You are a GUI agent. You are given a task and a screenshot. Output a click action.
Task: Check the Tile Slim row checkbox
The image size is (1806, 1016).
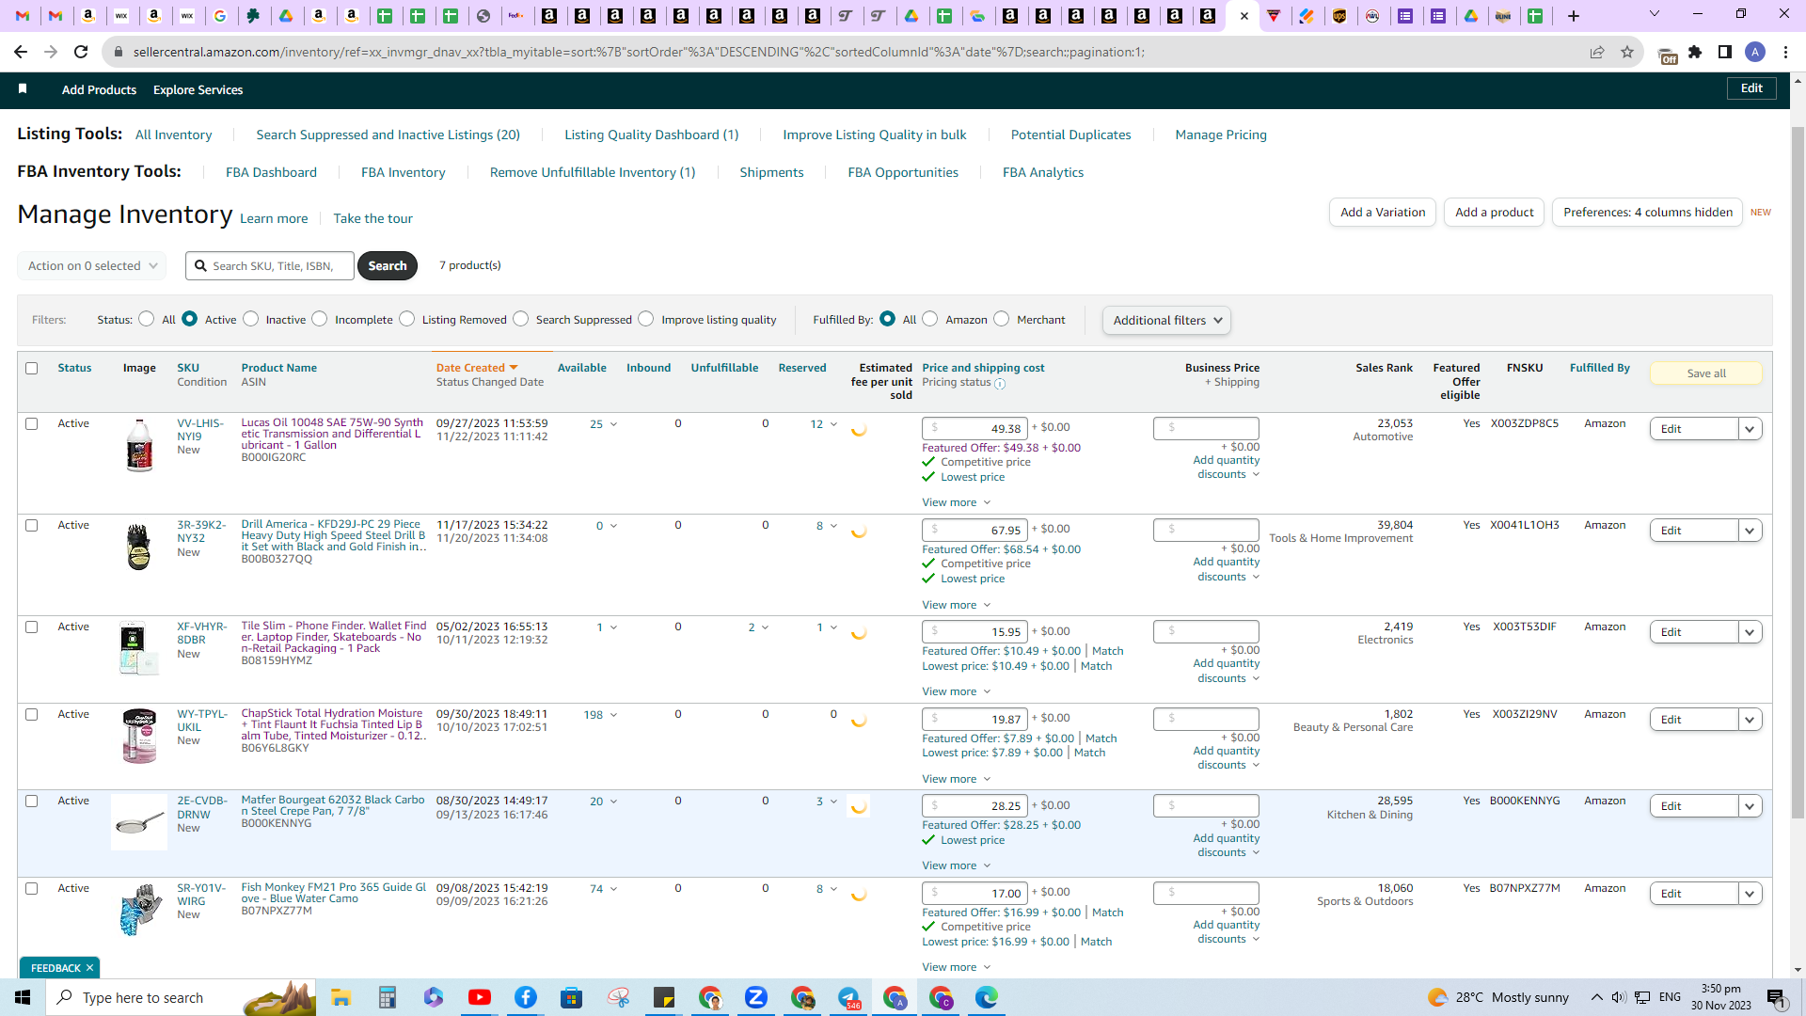(32, 627)
